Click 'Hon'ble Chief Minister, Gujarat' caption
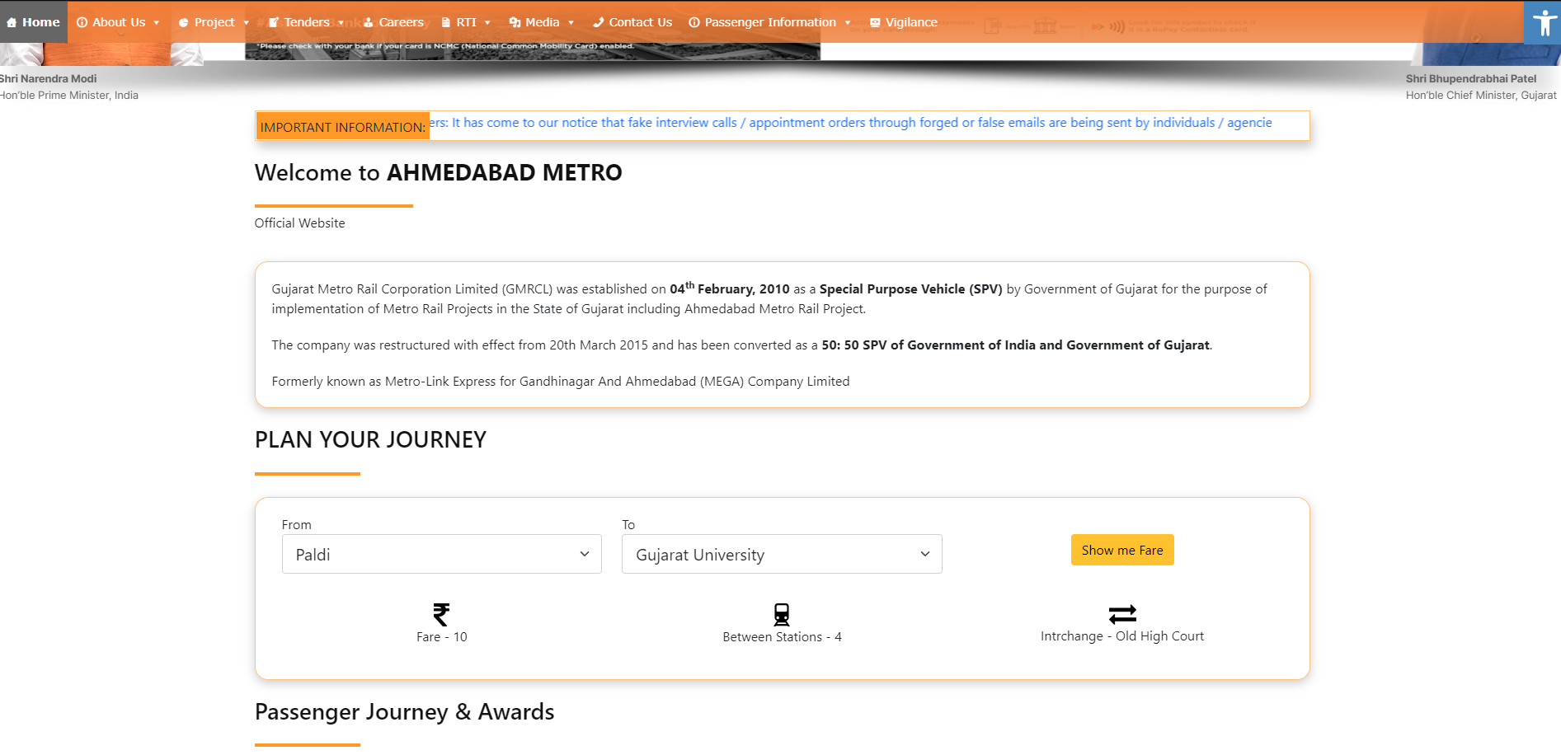Viewport: 1561px width, 755px height. (x=1481, y=96)
